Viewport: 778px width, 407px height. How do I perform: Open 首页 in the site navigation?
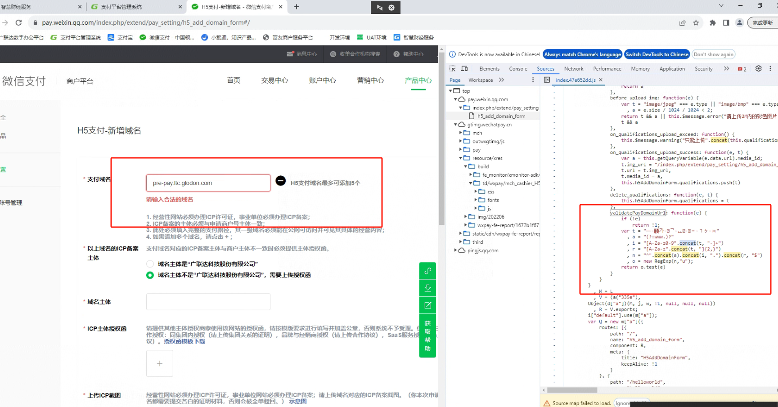click(234, 81)
